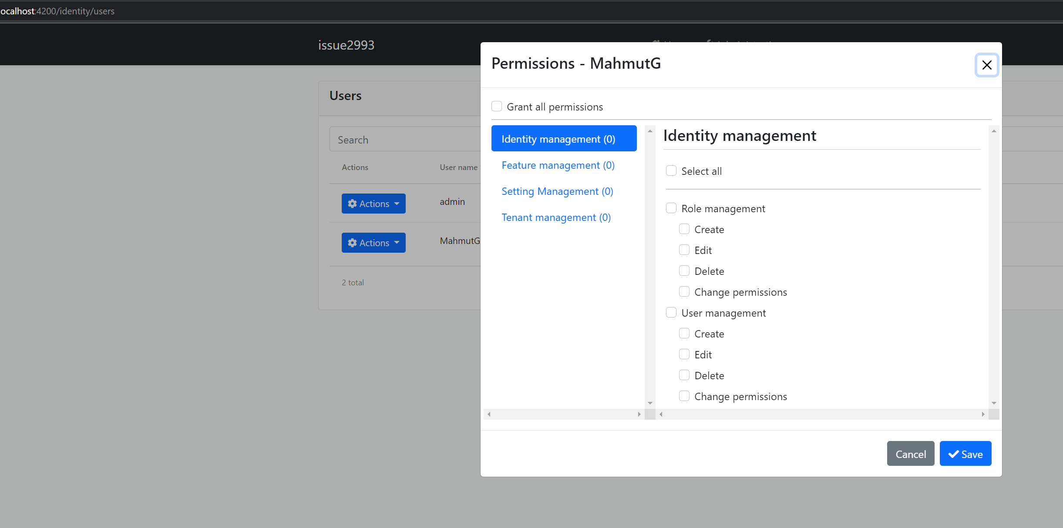This screenshot has width=1063, height=528.
Task: Open the Actions dropdown for admin
Action: [373, 204]
